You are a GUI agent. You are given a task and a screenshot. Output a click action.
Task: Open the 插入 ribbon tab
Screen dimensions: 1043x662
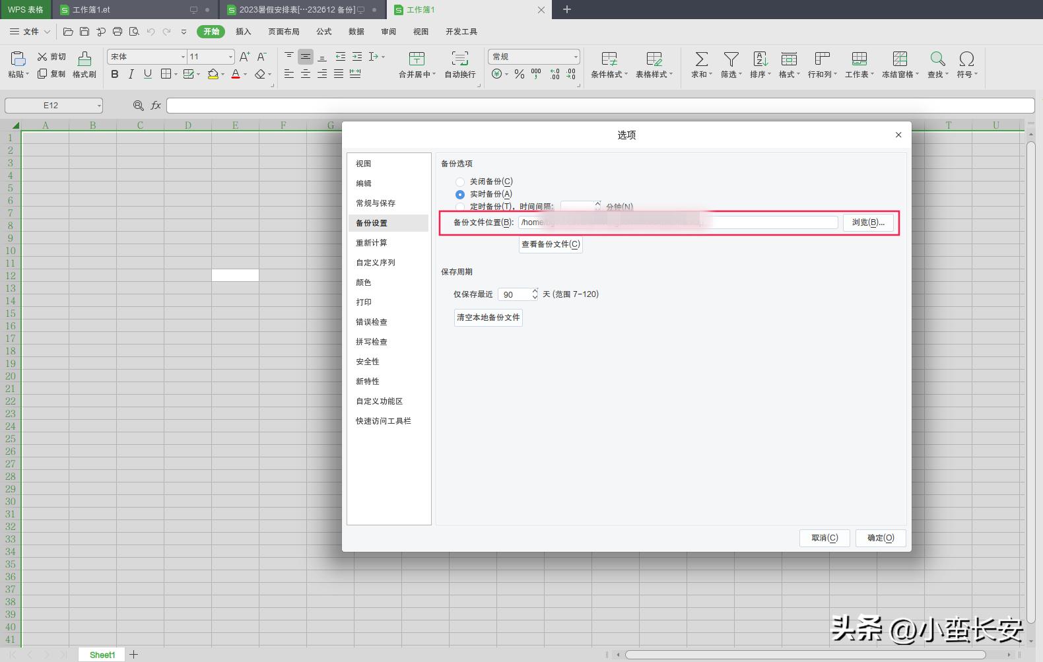[243, 32]
